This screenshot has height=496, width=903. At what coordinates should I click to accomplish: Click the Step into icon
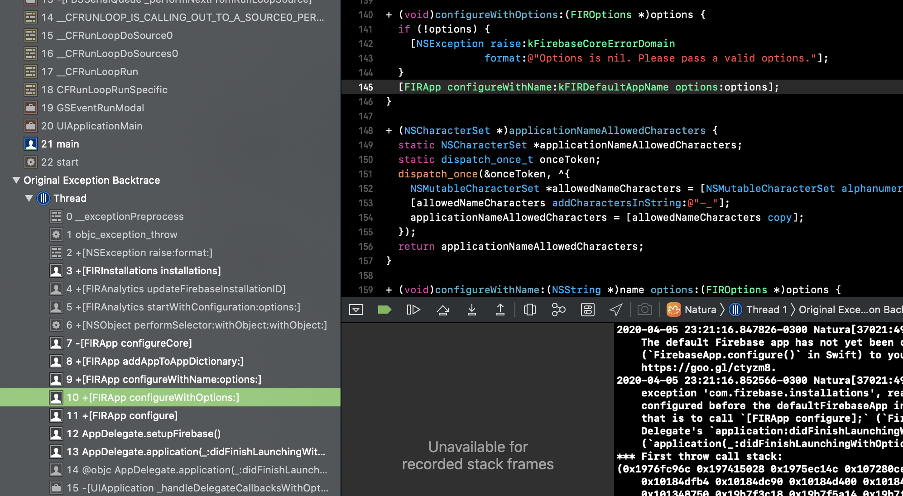click(x=472, y=310)
